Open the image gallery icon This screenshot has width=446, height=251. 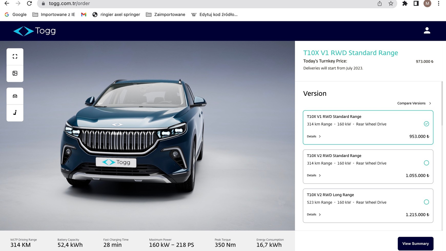[x=15, y=73]
